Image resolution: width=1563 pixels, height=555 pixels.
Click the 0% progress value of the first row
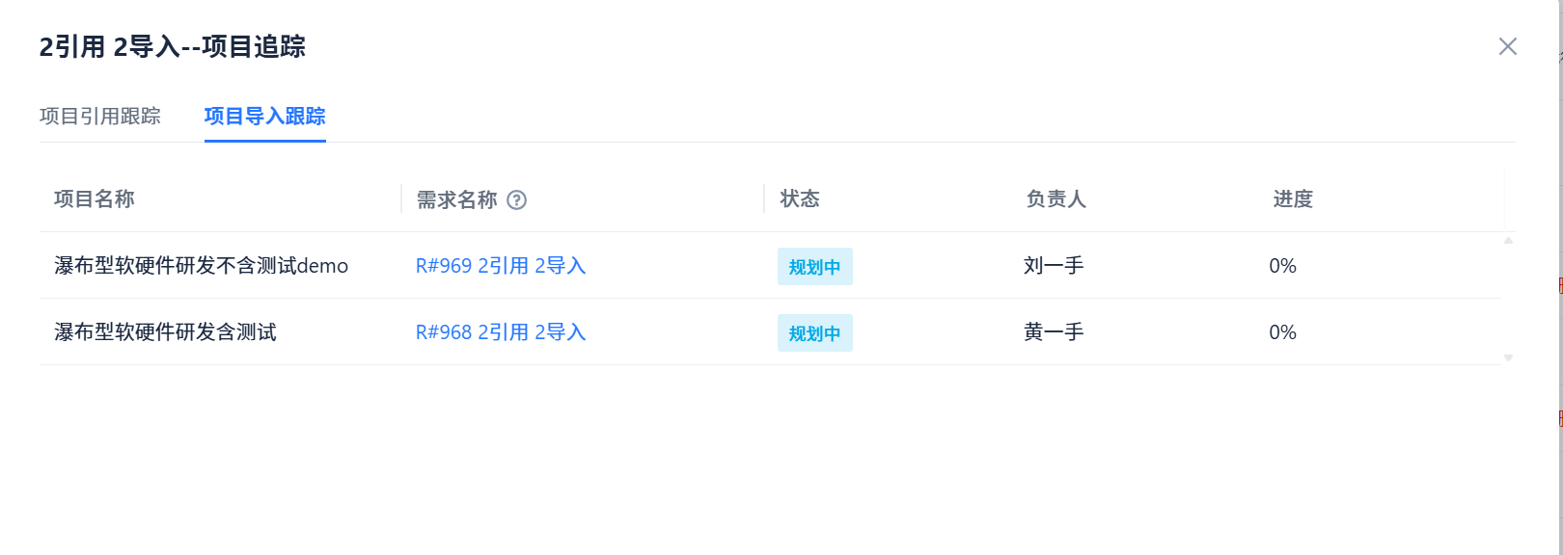pyautogui.click(x=1282, y=267)
